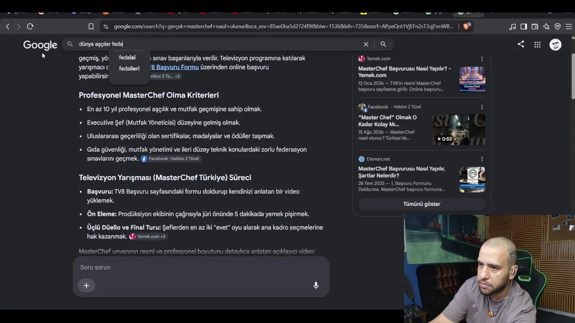Open the Brave VPN shield icon

(x=557, y=26)
